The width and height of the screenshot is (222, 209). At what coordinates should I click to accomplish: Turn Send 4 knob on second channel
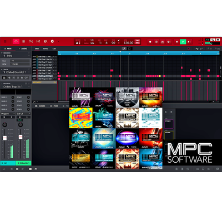click(28, 109)
